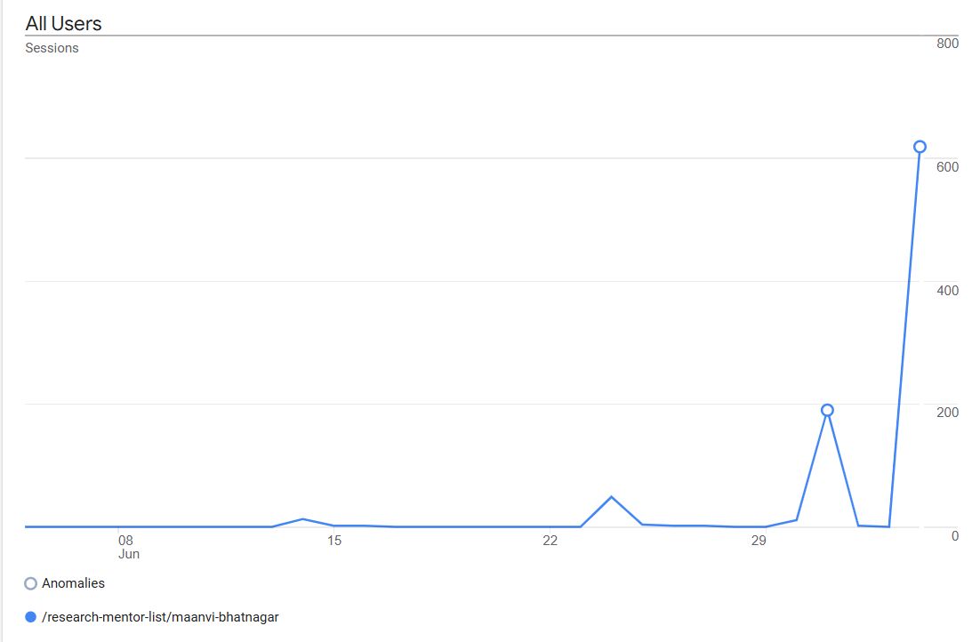Click the highest anomaly marker near 600 sessions
The width and height of the screenshot is (980, 642).
[x=920, y=147]
